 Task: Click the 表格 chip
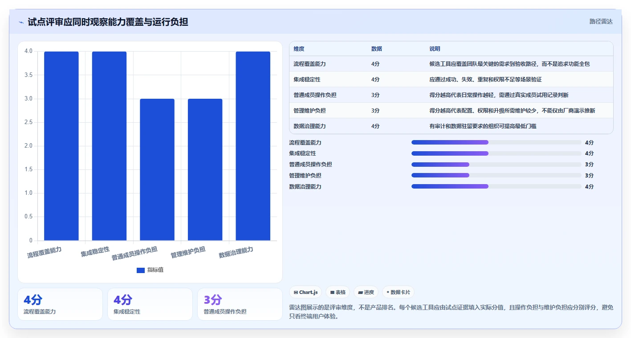338,292
